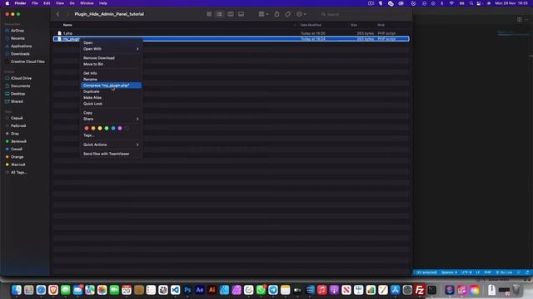
Task: Open FileZilla from the Dock
Action: coord(420,290)
